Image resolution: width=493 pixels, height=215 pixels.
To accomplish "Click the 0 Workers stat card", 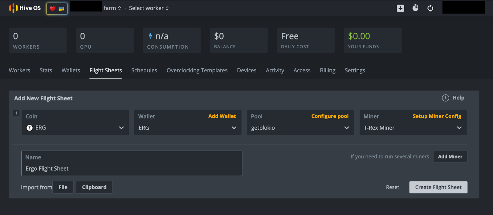I will [x=38, y=40].
